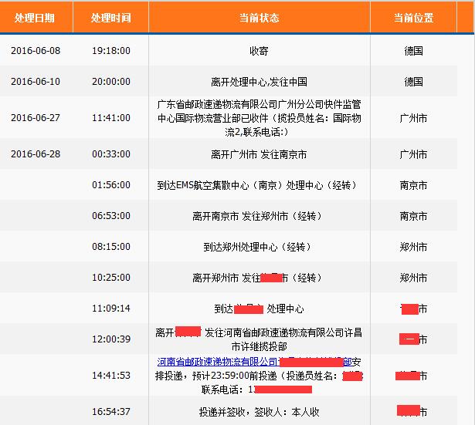The width and height of the screenshot is (475, 425).
Task: Select the 当前状态 column header
Action: (x=259, y=18)
